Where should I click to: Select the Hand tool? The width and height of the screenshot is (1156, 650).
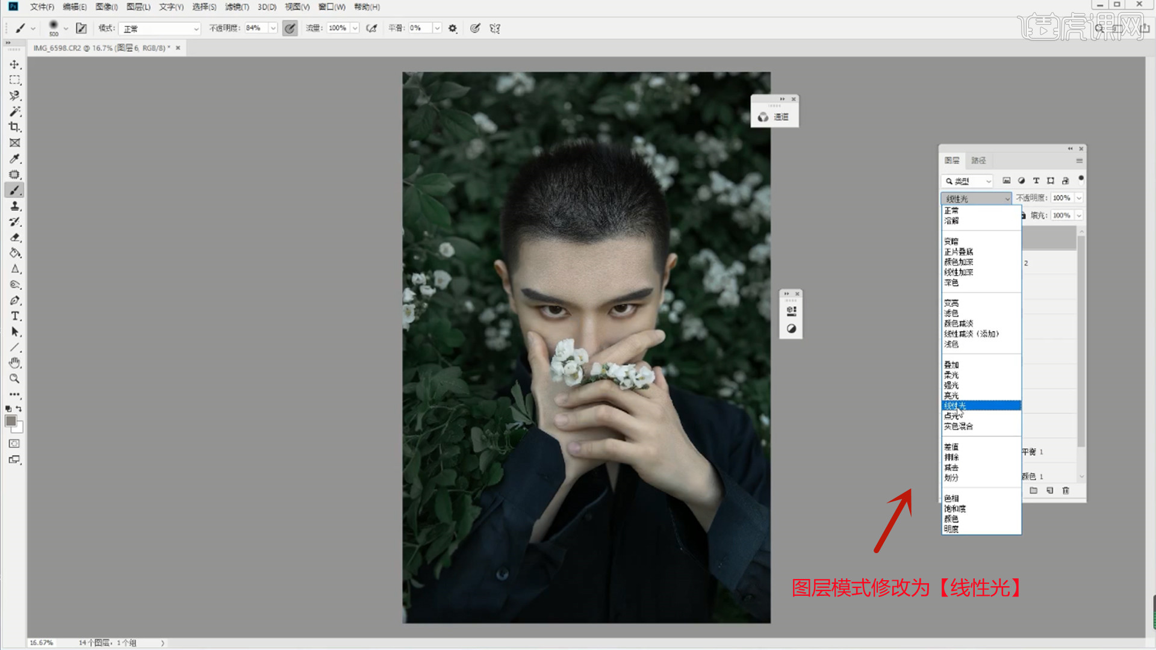pyautogui.click(x=14, y=363)
